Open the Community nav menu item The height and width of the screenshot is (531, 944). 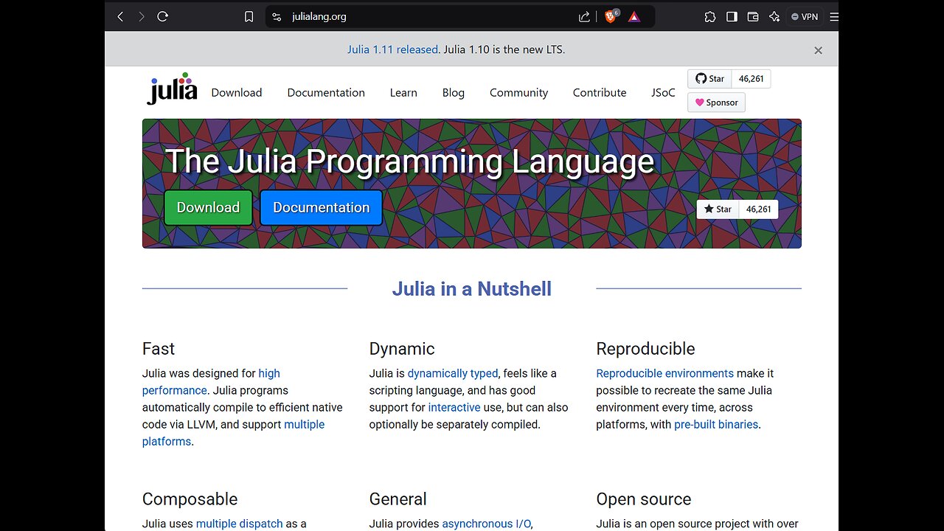(x=519, y=92)
